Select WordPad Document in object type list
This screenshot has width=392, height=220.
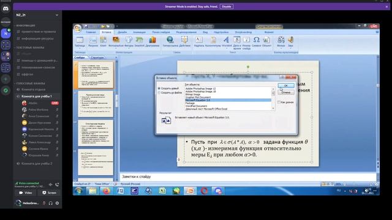(228, 106)
